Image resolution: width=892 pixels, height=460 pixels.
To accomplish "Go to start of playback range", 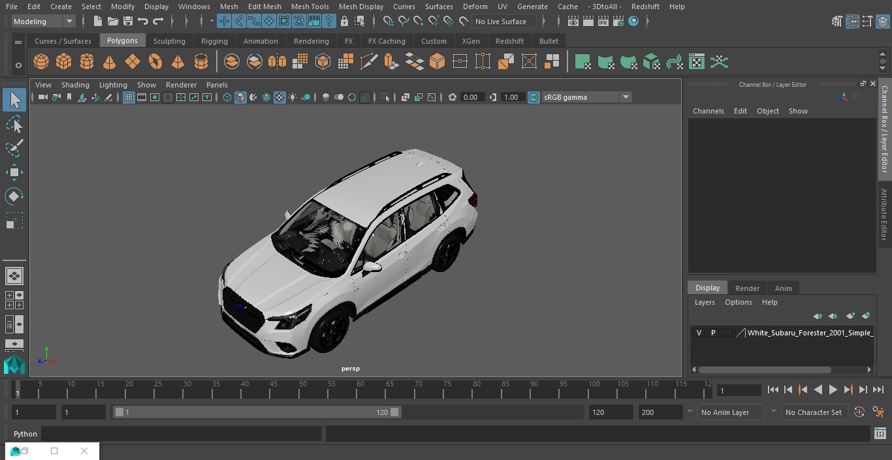I will pyautogui.click(x=773, y=390).
